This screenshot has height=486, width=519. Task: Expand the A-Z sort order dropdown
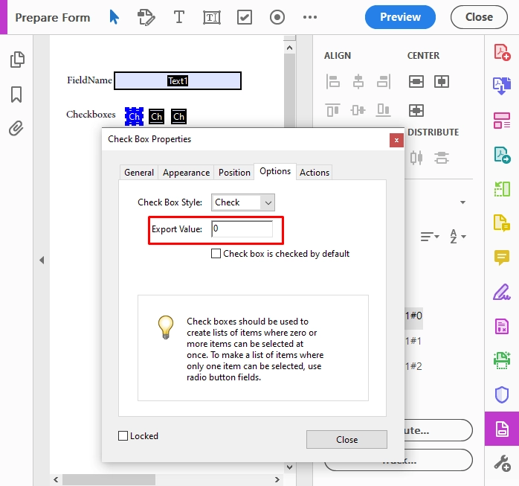(458, 236)
